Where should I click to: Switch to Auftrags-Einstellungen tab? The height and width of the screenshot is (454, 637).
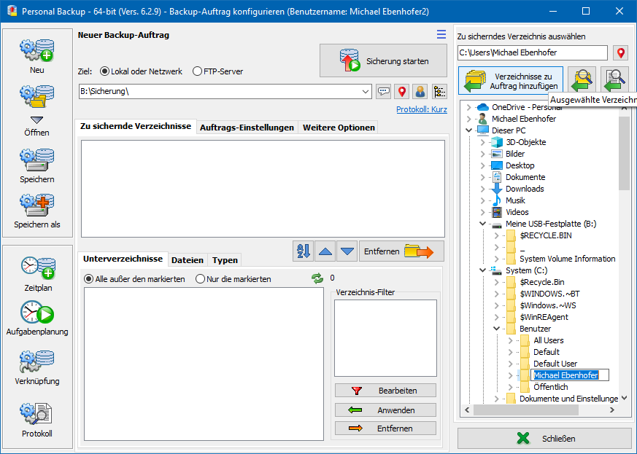pyautogui.click(x=247, y=128)
